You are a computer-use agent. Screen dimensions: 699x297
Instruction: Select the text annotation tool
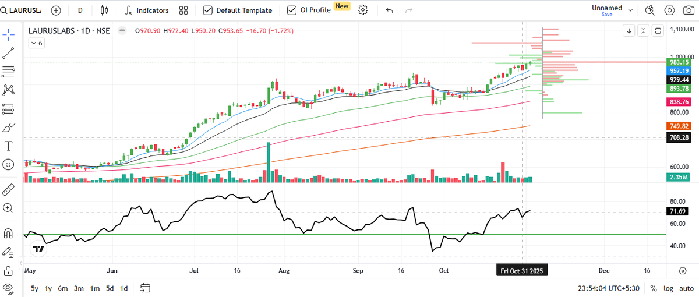pyautogui.click(x=8, y=146)
